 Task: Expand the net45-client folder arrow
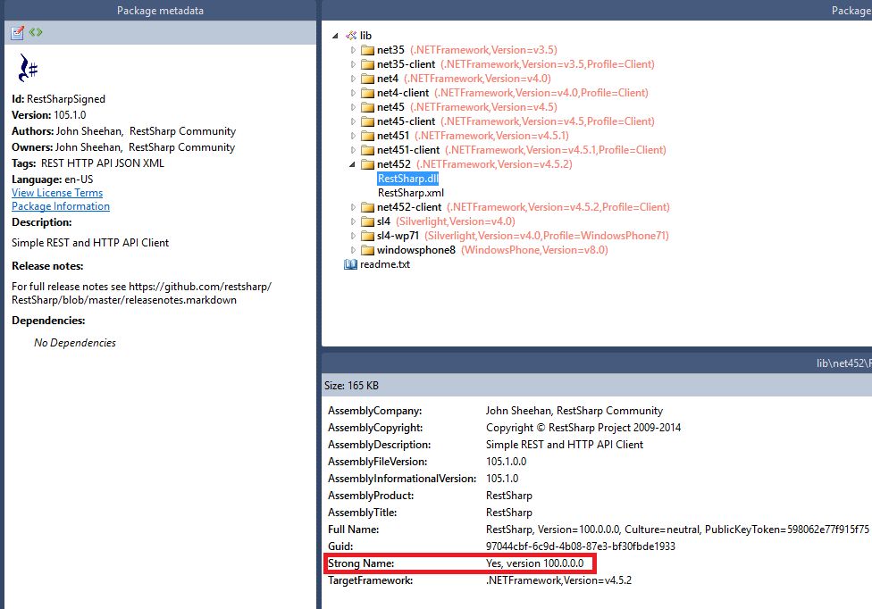[353, 121]
